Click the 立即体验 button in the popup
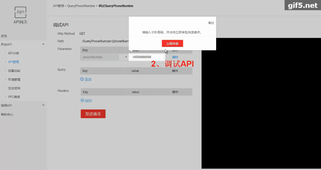The height and width of the screenshot is (170, 321). coord(172,44)
